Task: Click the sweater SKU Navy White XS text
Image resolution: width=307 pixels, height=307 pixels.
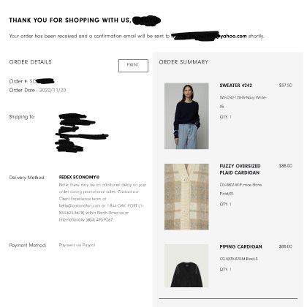Action: [x=243, y=102]
